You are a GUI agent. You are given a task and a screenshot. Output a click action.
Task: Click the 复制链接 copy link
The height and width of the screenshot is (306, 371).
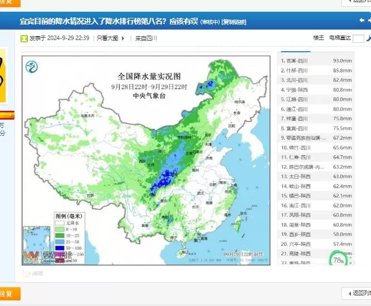point(234,22)
